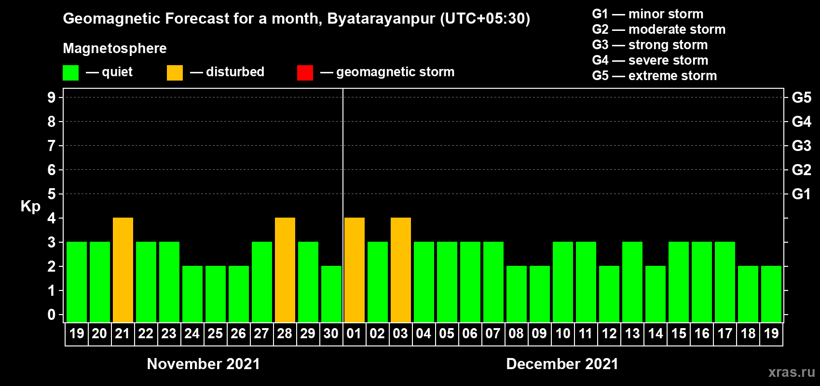Click the G1 label on right axis
820x386 pixels.
(x=802, y=194)
